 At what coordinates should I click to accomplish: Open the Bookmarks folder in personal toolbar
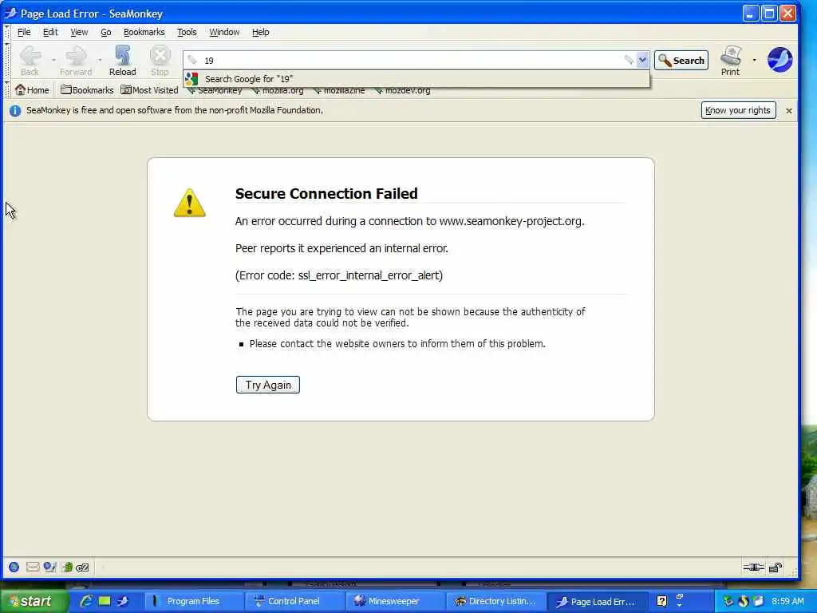(87, 90)
